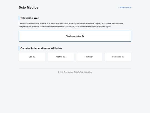Click División Televisión Web in the footer

tap(83, 72)
